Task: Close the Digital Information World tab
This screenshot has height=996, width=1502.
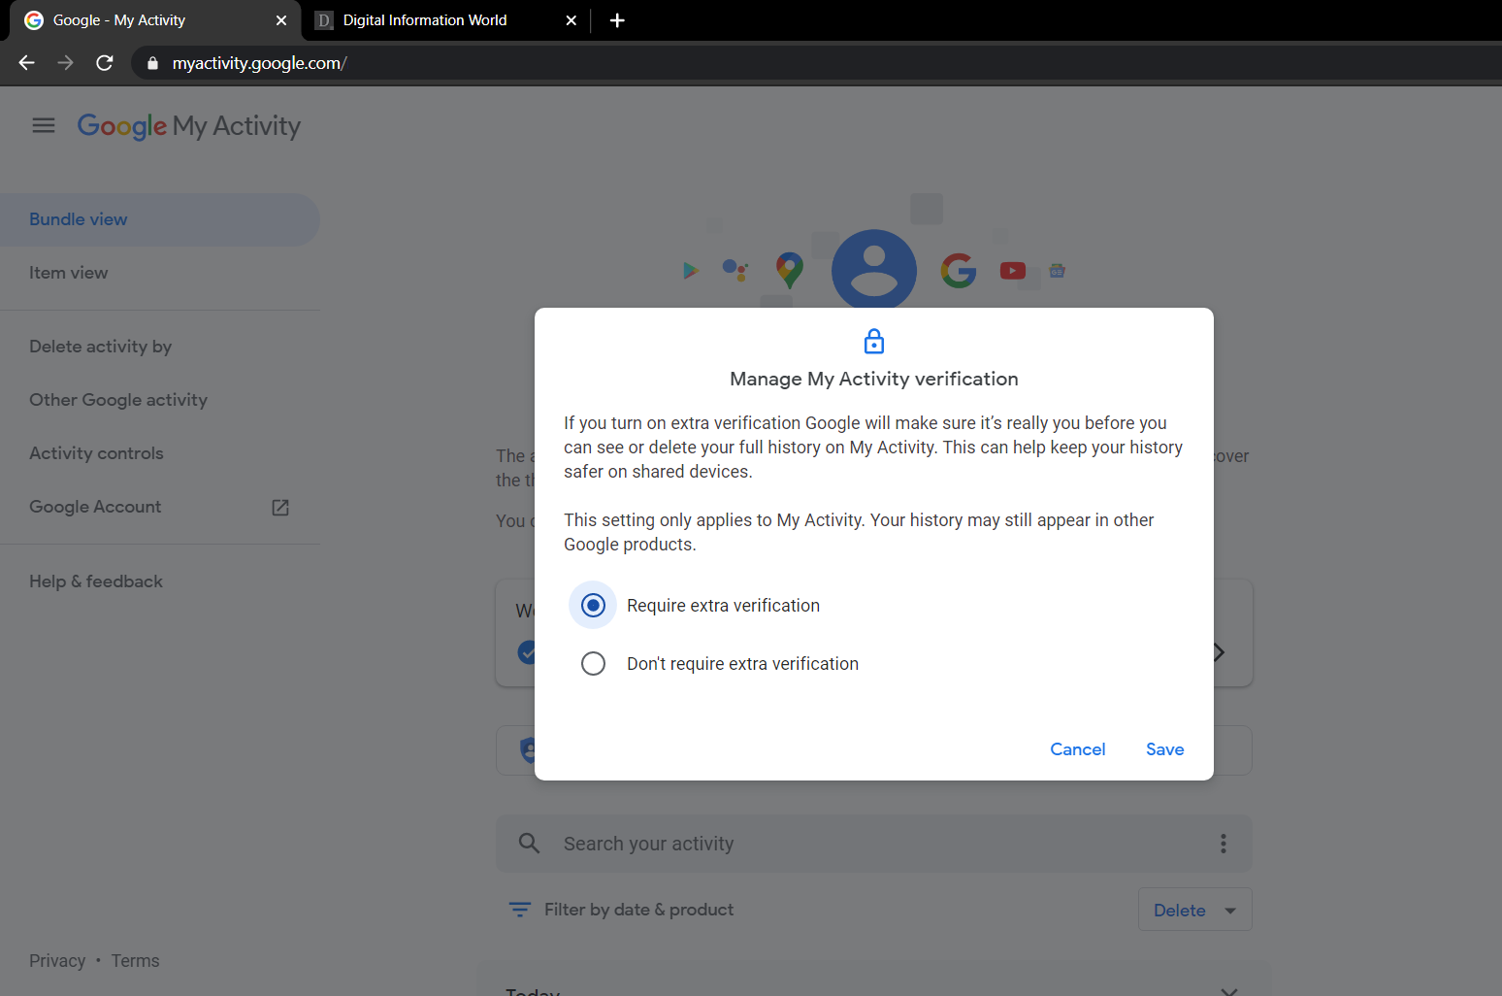Action: [x=571, y=20]
